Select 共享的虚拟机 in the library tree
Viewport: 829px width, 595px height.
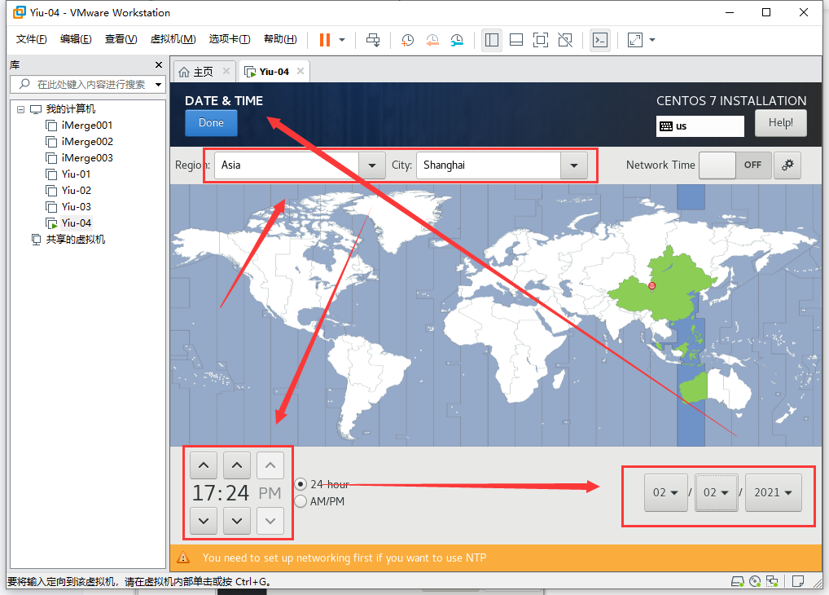pyautogui.click(x=68, y=240)
